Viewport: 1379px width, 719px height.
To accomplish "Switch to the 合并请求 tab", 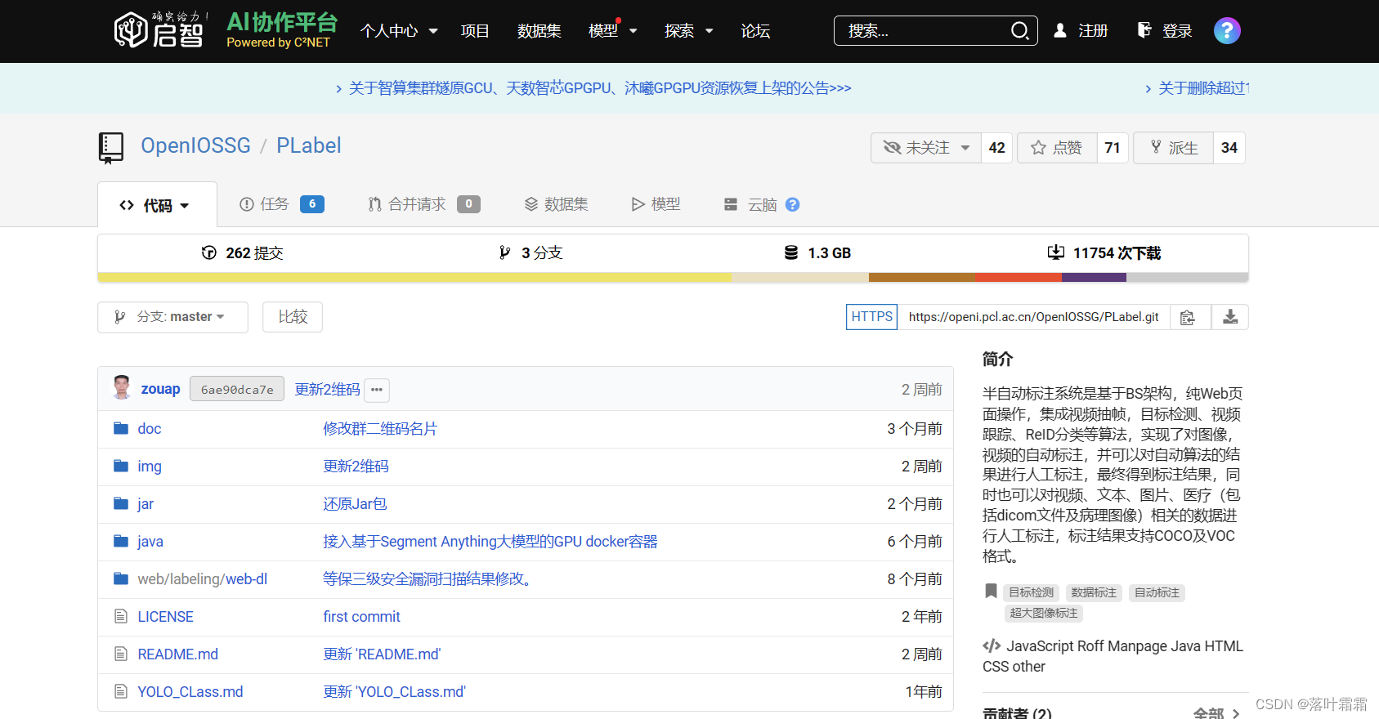I will [x=423, y=204].
